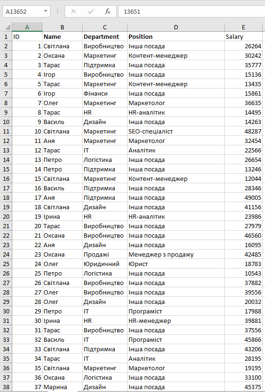Click the Insert Function fx icon

coord(108,11)
